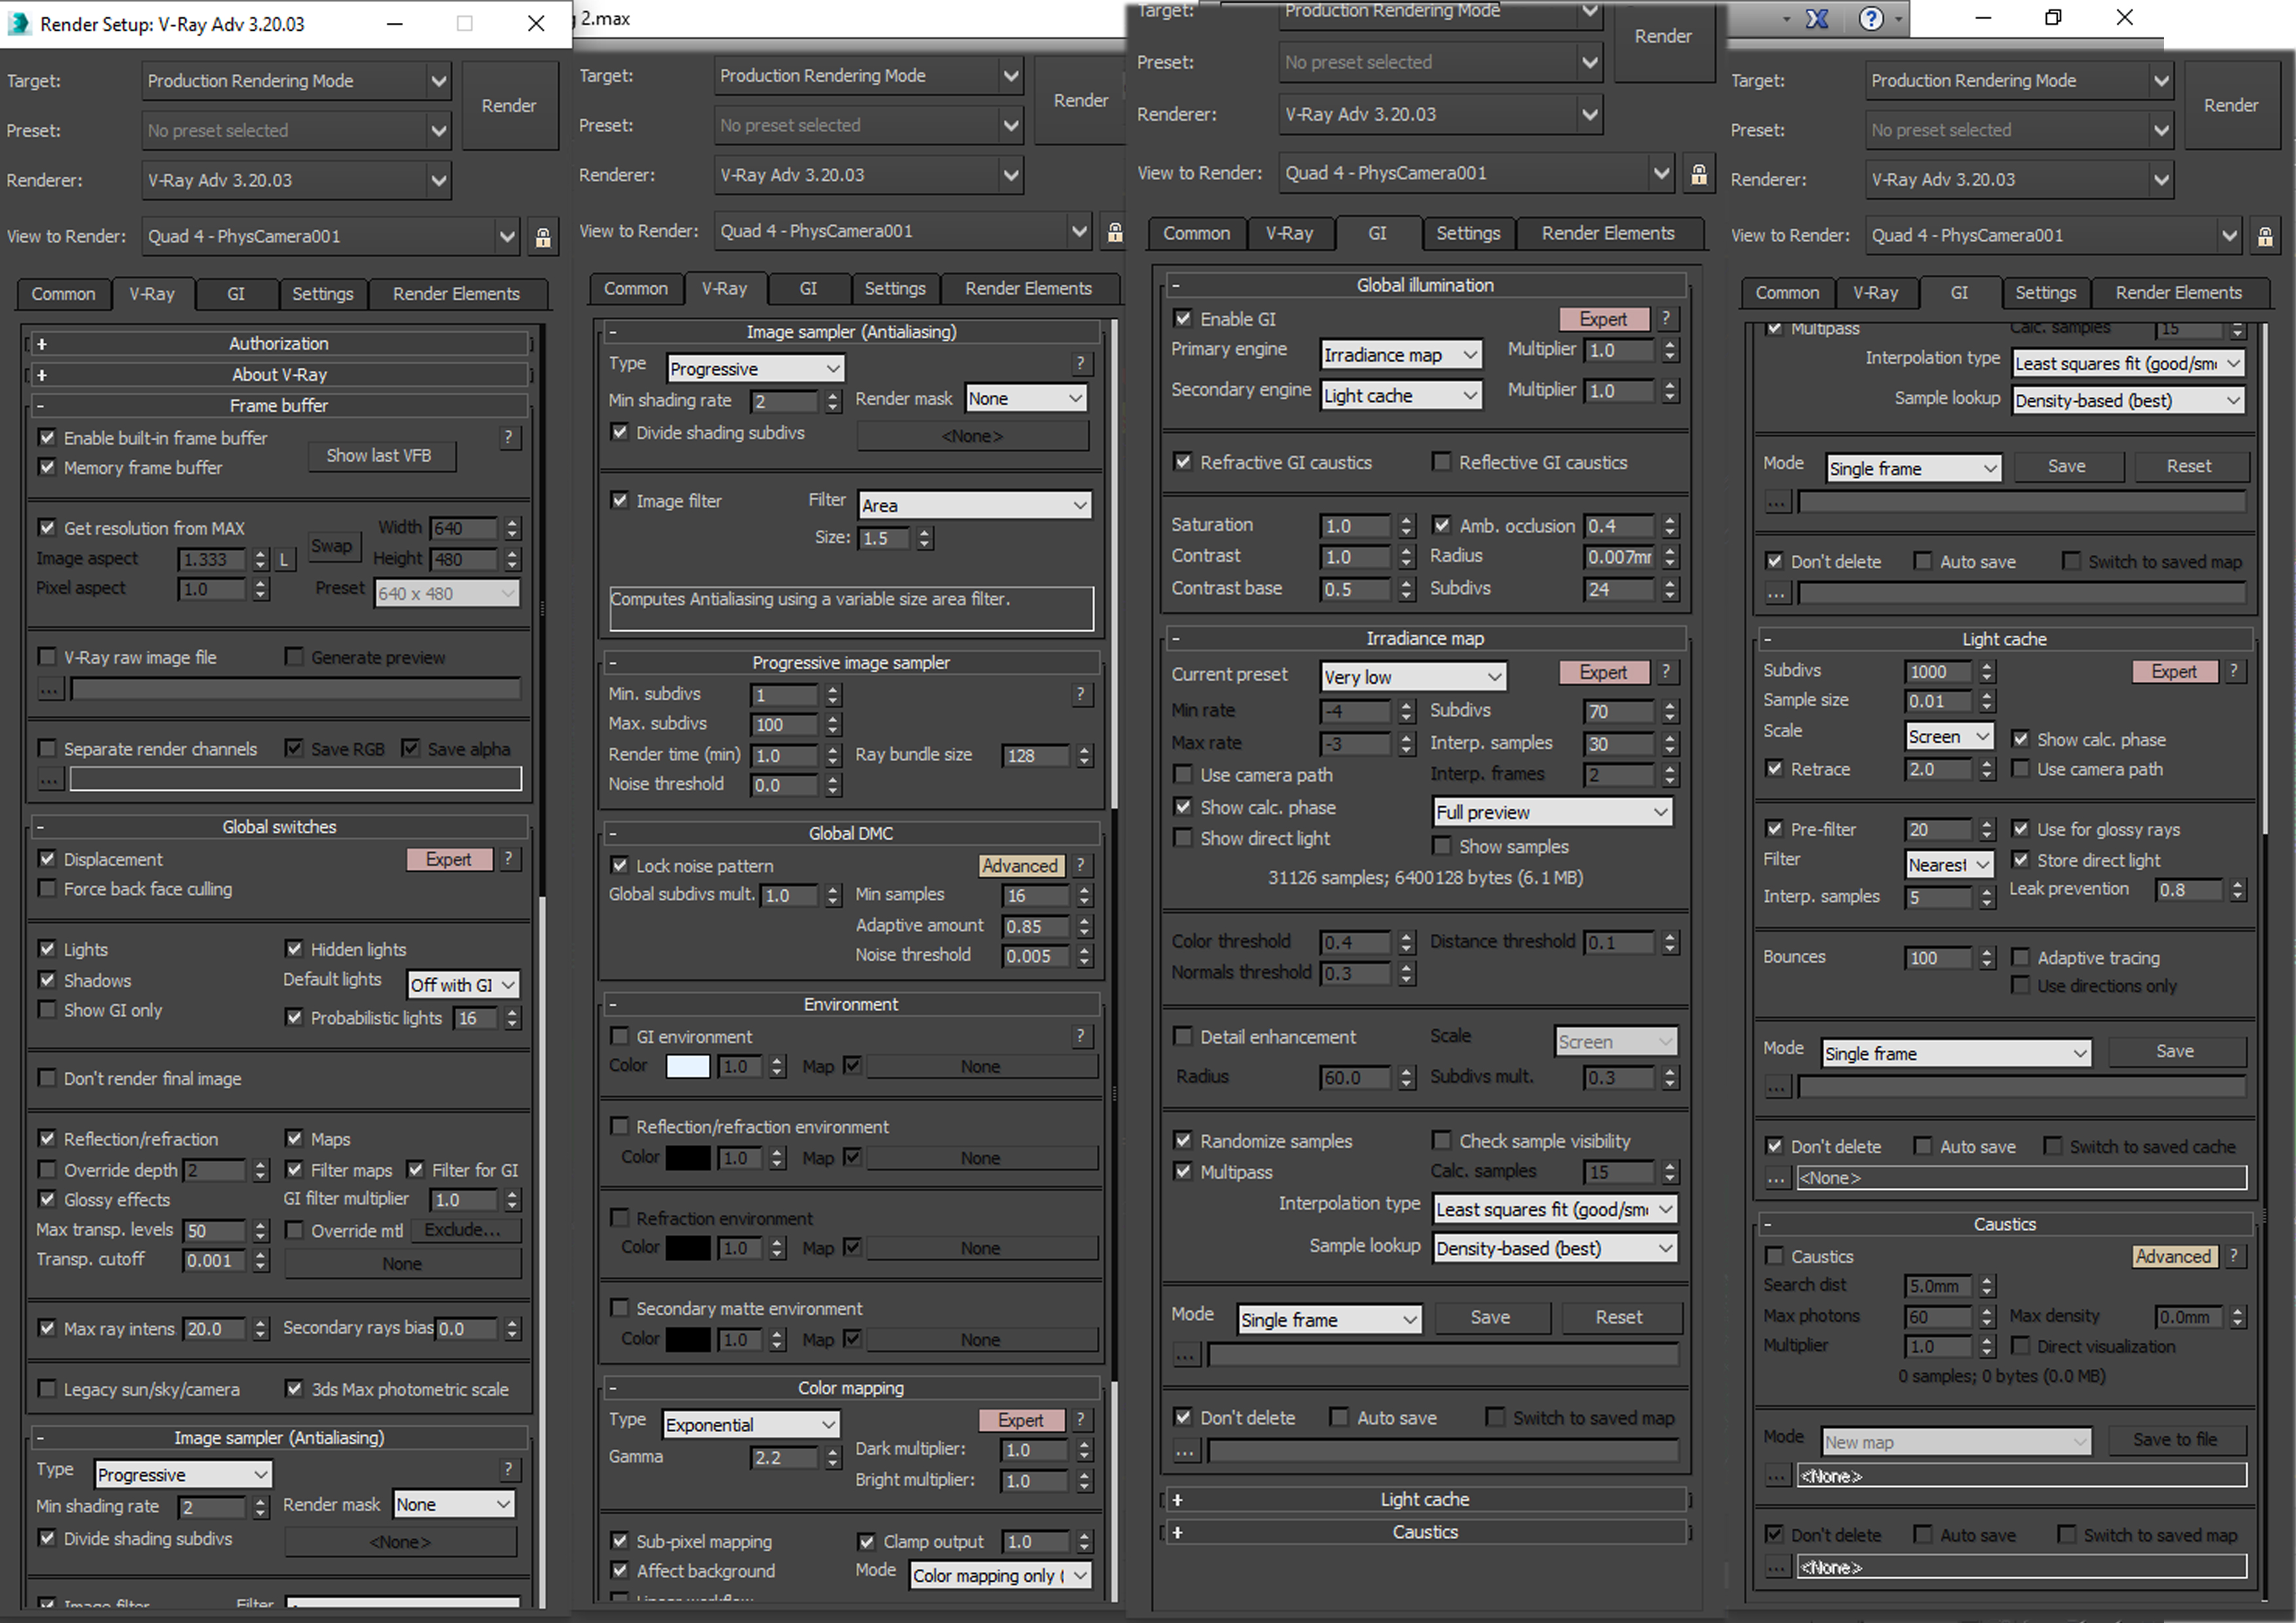Switch to Settings tab in leftmost Render Setup window
Image resolution: width=2296 pixels, height=1623 pixels.
coord(322,294)
